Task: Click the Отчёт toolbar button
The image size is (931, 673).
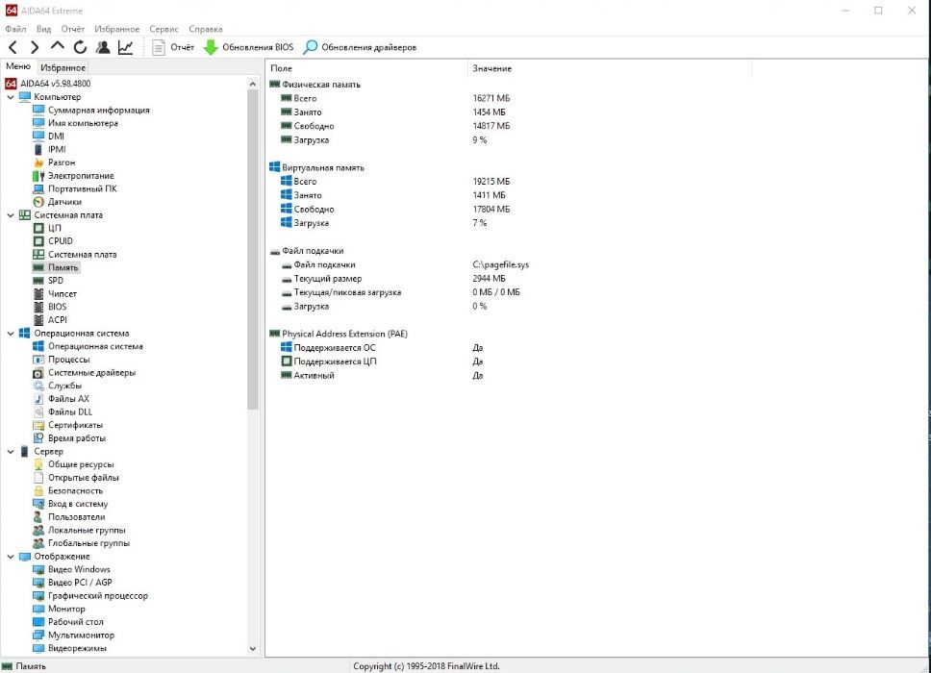Action: 173,47
